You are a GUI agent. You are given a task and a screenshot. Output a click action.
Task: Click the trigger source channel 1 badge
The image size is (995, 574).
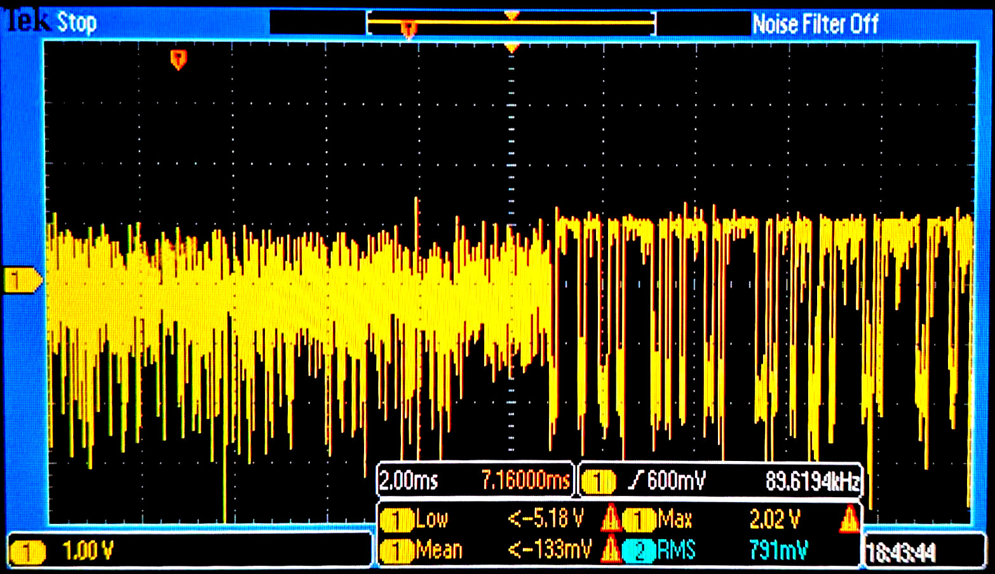pos(598,481)
